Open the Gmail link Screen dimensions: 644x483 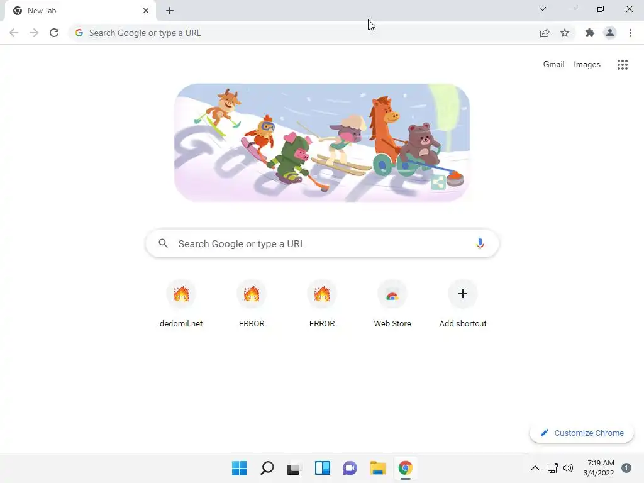(553, 65)
